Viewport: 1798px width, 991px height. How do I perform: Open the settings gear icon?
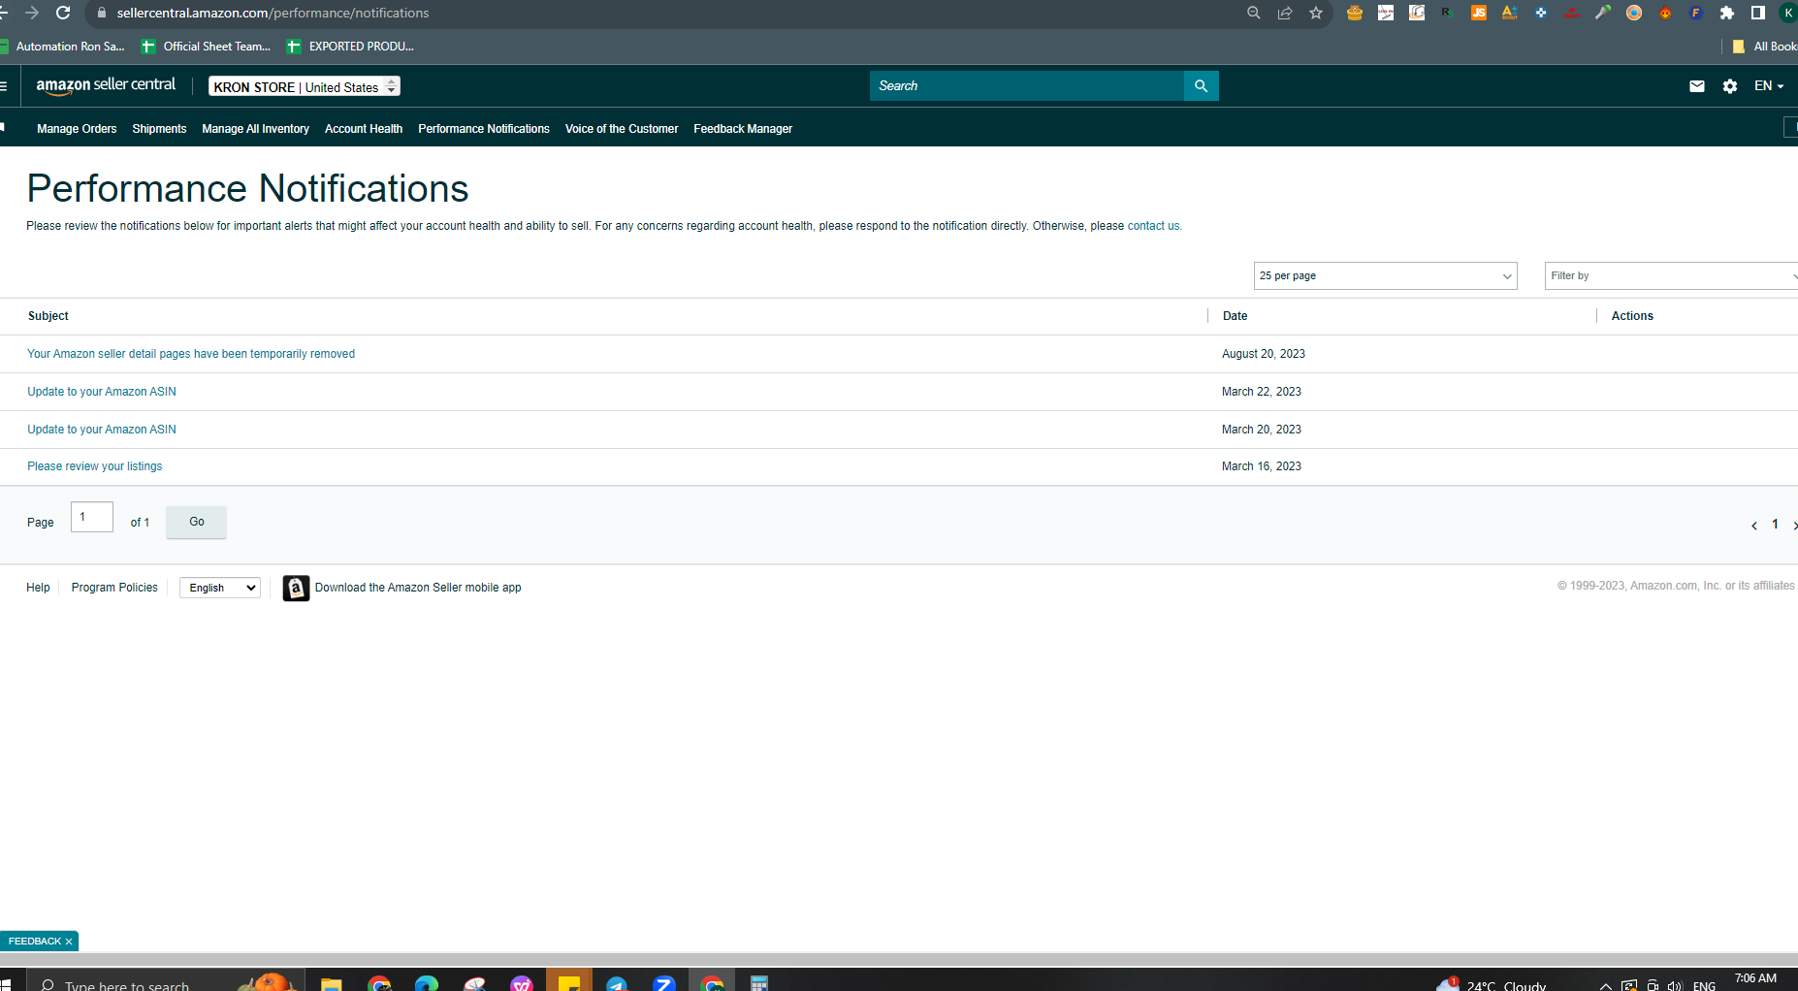(x=1730, y=86)
